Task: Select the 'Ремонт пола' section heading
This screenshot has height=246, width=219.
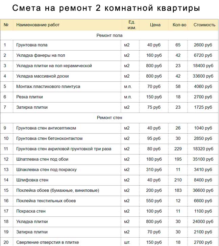Action: [109, 35]
